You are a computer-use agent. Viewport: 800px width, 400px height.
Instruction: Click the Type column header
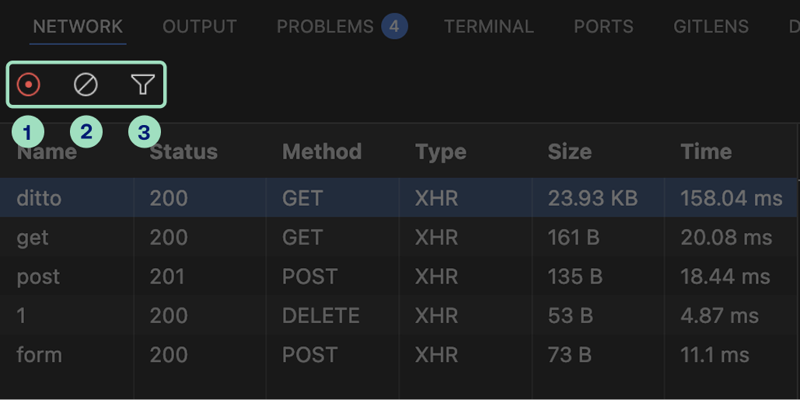click(x=440, y=151)
